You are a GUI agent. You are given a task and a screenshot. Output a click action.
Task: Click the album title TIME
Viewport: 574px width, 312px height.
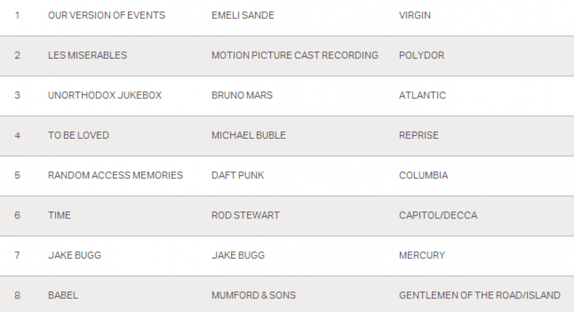(59, 215)
